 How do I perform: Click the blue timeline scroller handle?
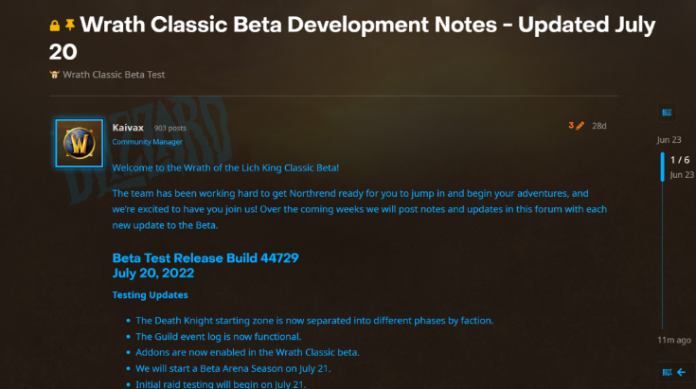click(x=662, y=167)
